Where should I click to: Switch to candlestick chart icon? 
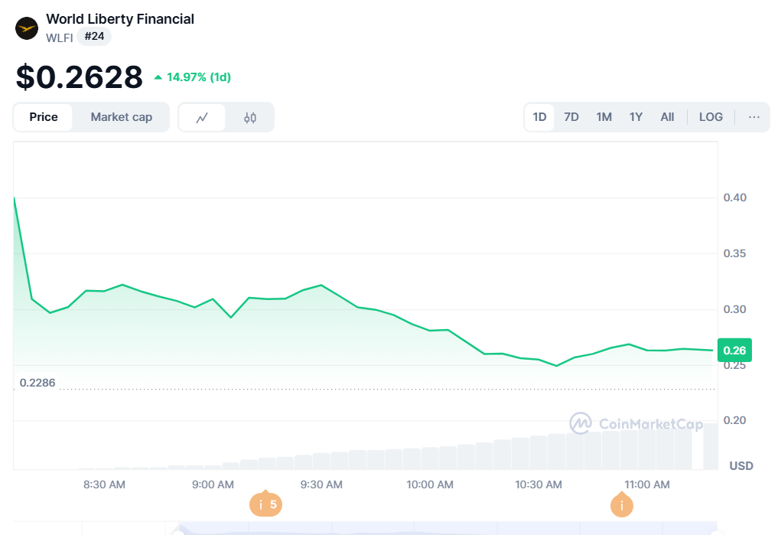point(250,118)
